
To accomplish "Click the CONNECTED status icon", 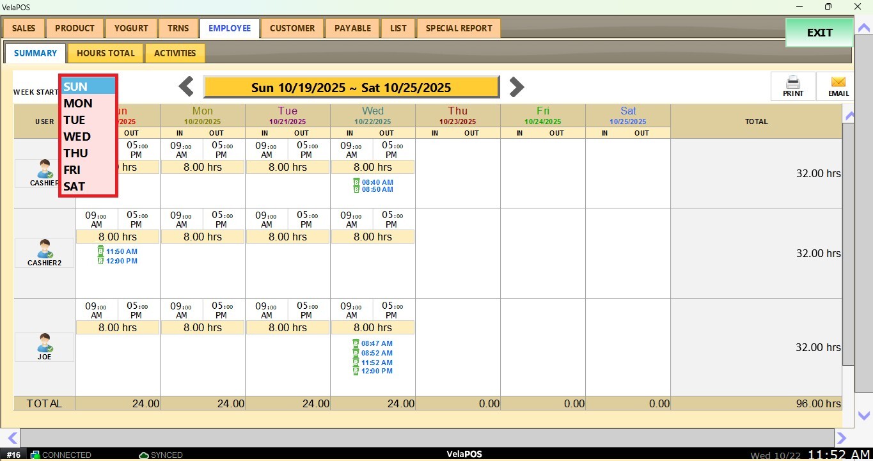I will pos(35,455).
